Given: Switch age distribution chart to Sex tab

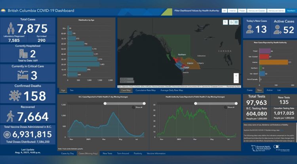Looking at the screenshot, I should (x=72, y=90).
